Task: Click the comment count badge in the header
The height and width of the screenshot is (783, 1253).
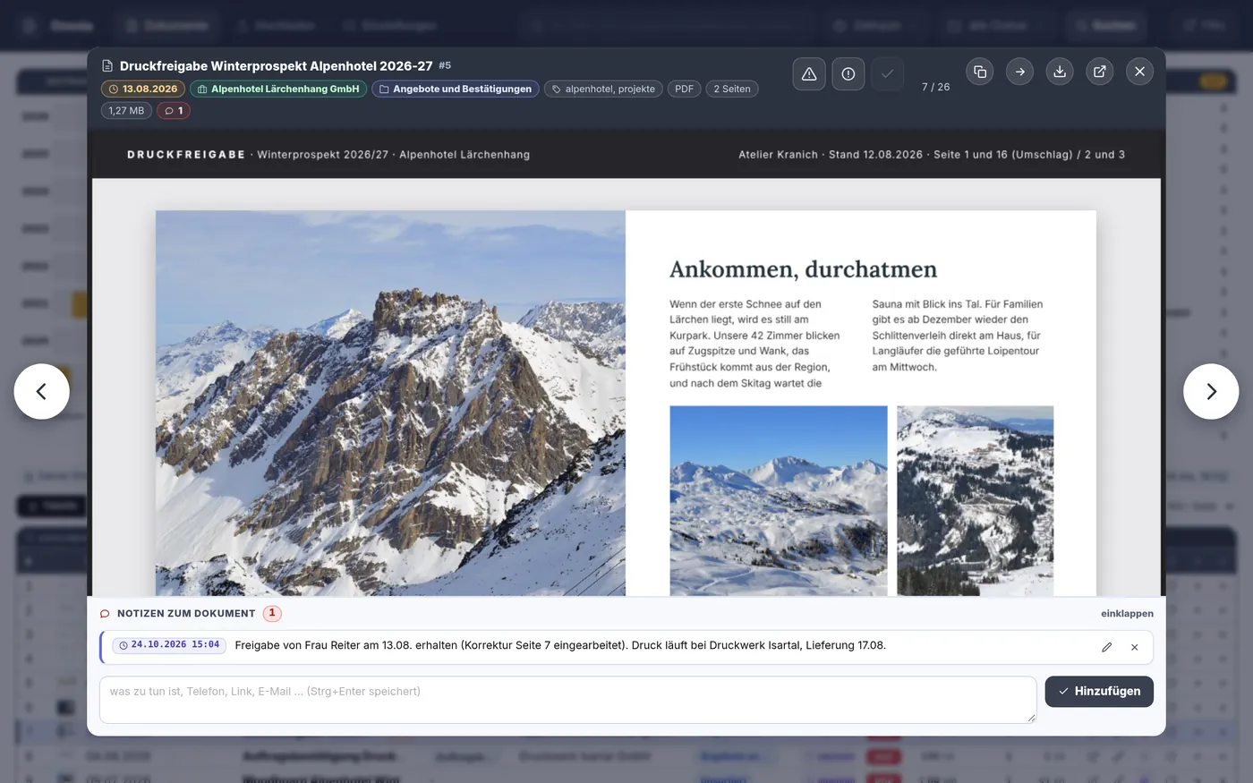Action: [174, 111]
